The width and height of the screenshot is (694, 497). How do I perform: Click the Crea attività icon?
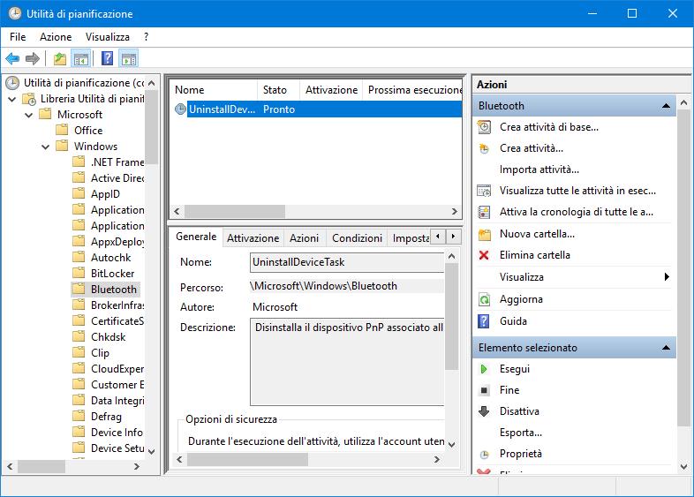pyautogui.click(x=484, y=148)
